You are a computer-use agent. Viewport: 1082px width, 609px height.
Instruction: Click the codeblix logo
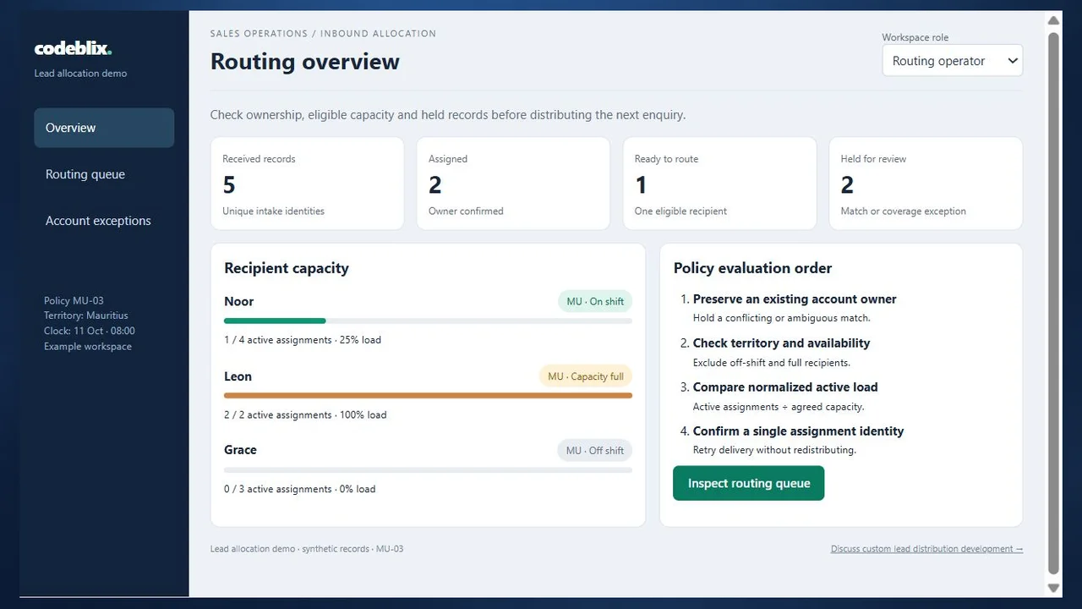tap(73, 49)
